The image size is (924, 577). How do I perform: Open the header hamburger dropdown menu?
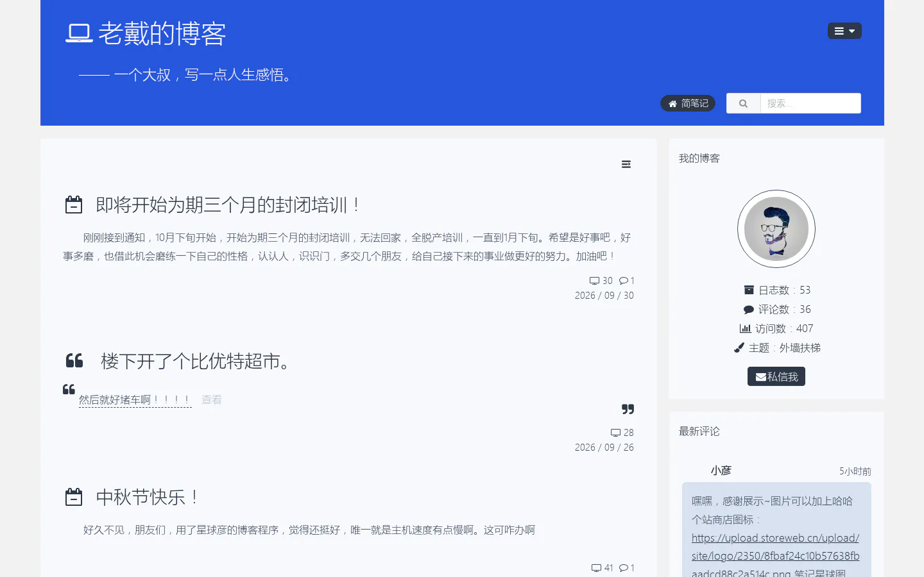coord(844,31)
